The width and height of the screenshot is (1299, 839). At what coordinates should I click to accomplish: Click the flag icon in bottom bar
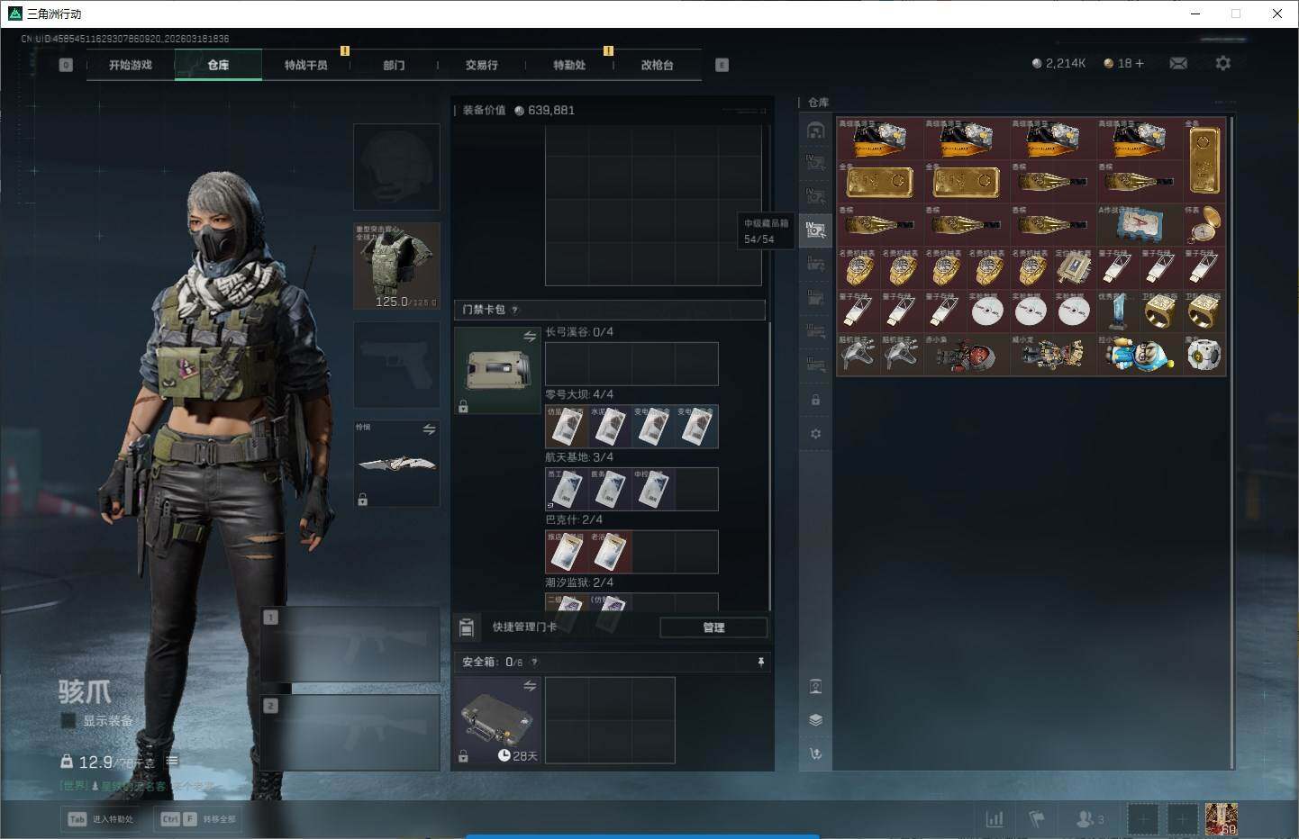coord(1037,819)
